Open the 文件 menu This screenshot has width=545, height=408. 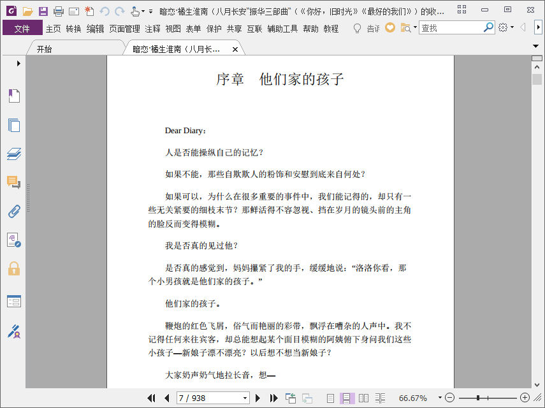22,29
